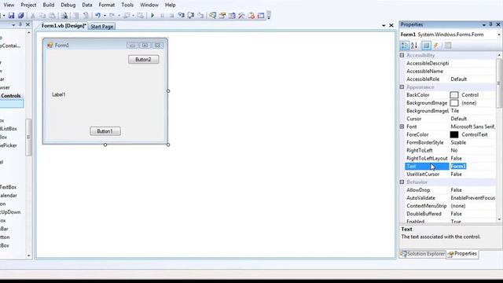Toggle the Categorized view in Properties

[405, 46]
